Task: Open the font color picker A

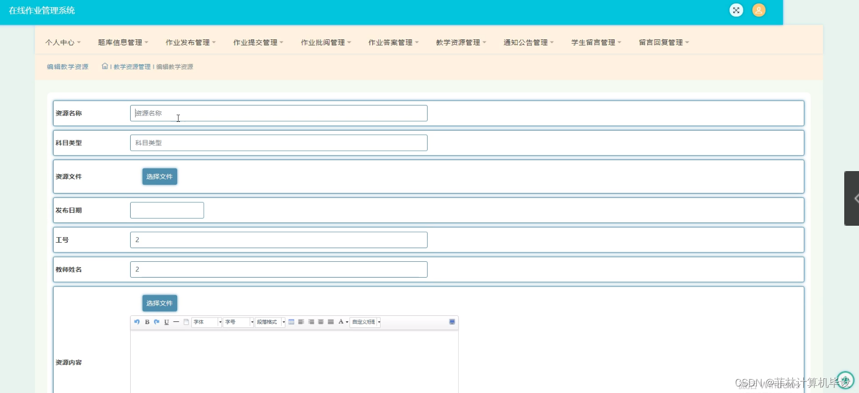Action: (343, 322)
